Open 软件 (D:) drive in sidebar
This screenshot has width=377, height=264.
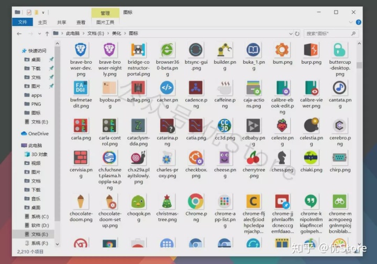click(40, 225)
